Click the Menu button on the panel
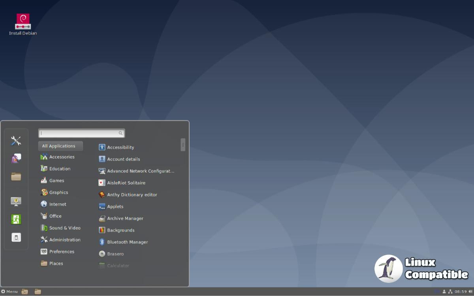This screenshot has height=296, width=474. 9,292
